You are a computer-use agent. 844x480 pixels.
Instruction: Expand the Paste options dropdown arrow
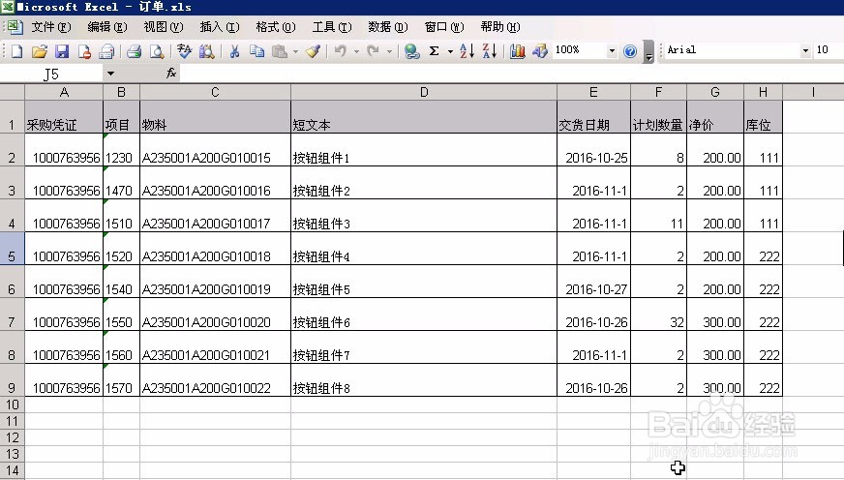295,51
